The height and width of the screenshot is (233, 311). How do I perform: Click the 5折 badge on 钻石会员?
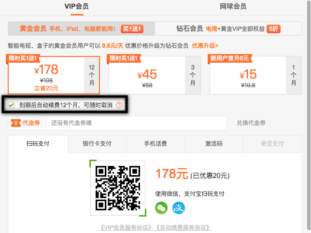[x=273, y=29]
